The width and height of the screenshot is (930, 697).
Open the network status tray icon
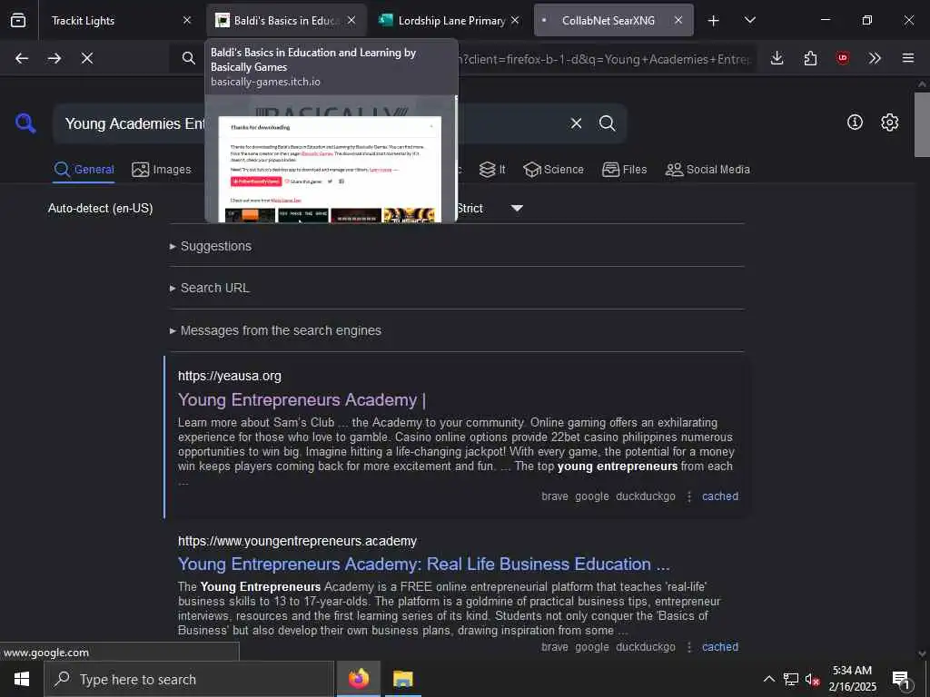(x=791, y=679)
